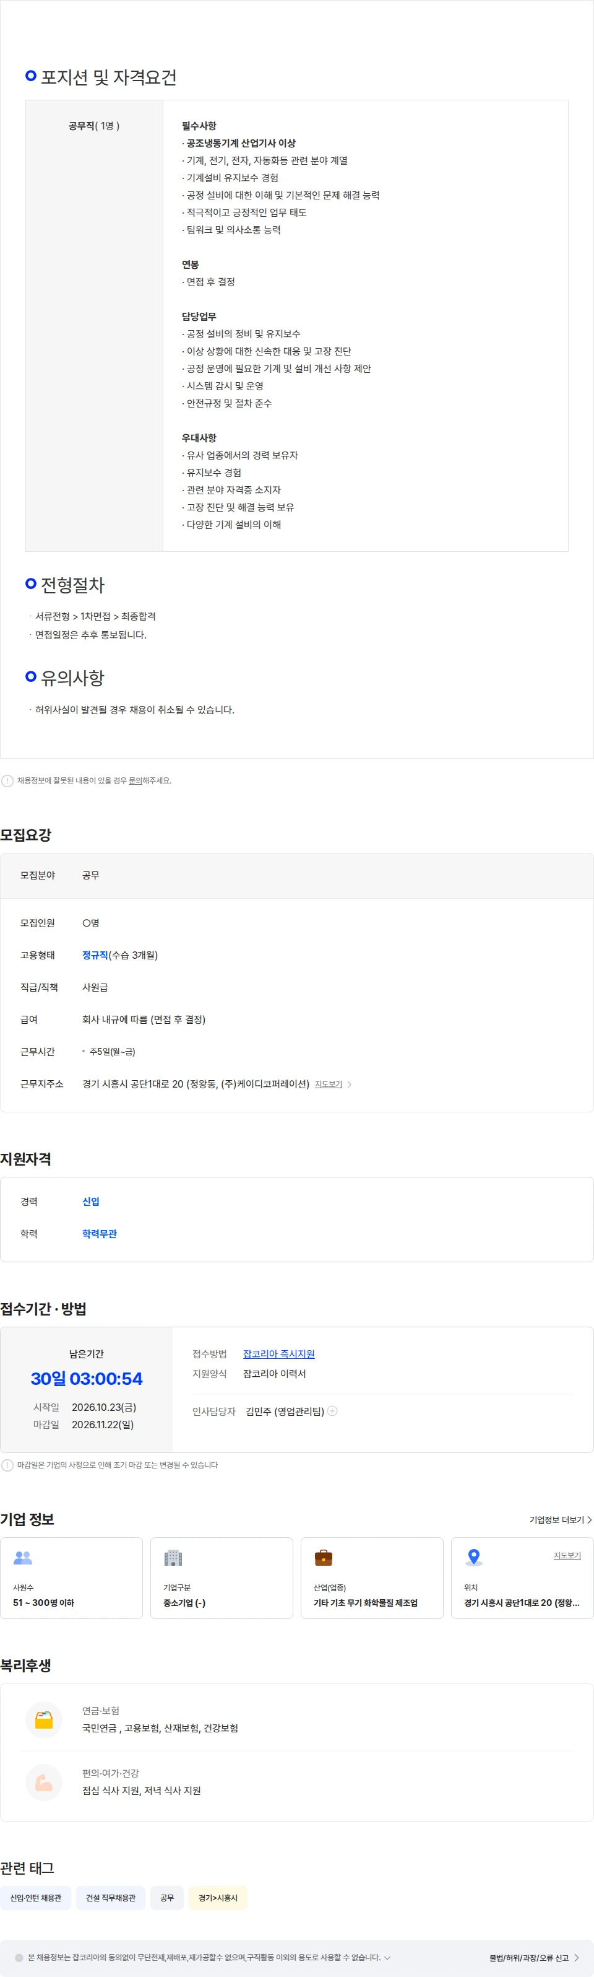Click the remaining time 30일 03:00:54
Image resolution: width=594 pixels, height=1977 pixels.
click(87, 1378)
